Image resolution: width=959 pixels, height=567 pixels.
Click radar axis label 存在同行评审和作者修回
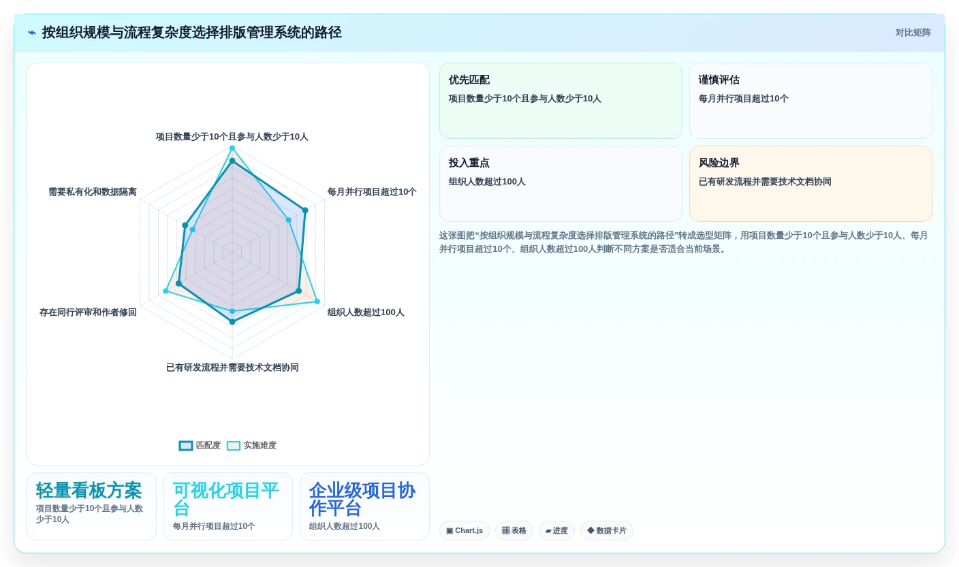click(88, 312)
